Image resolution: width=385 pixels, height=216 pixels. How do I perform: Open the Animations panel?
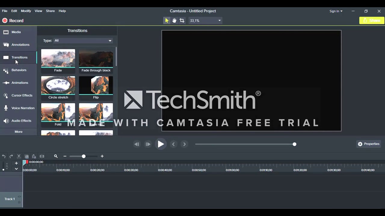click(x=18, y=82)
